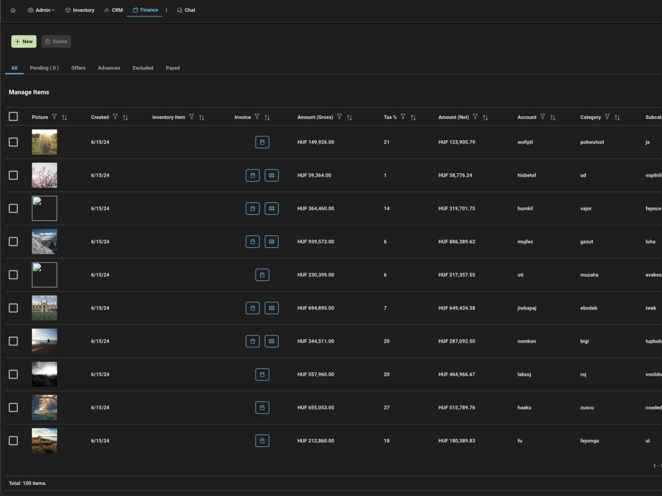
Task: Open invoice document icon in fu row
Action: point(262,440)
